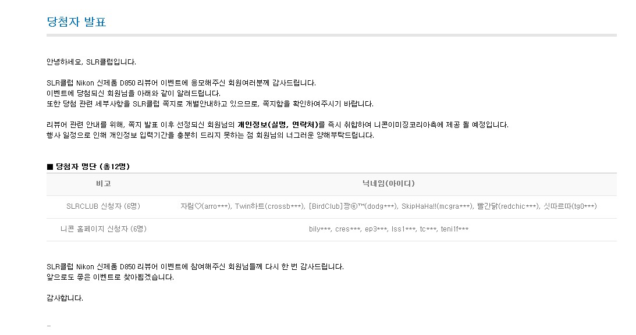636x335 pixels.
Task: Click the sentence about 쪽지함을 확인
Action: 210,104
